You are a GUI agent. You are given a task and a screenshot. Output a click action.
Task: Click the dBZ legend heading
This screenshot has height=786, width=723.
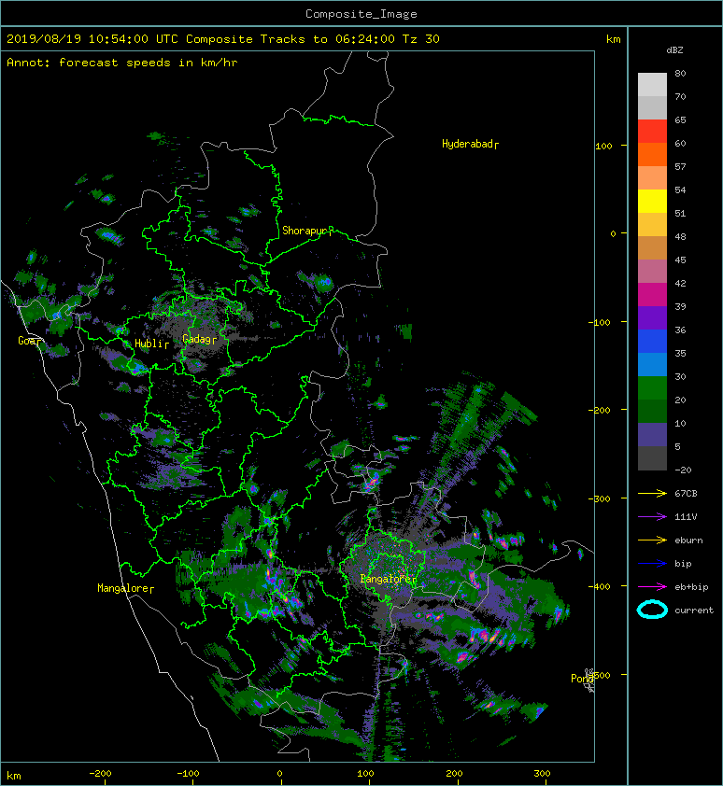point(674,50)
